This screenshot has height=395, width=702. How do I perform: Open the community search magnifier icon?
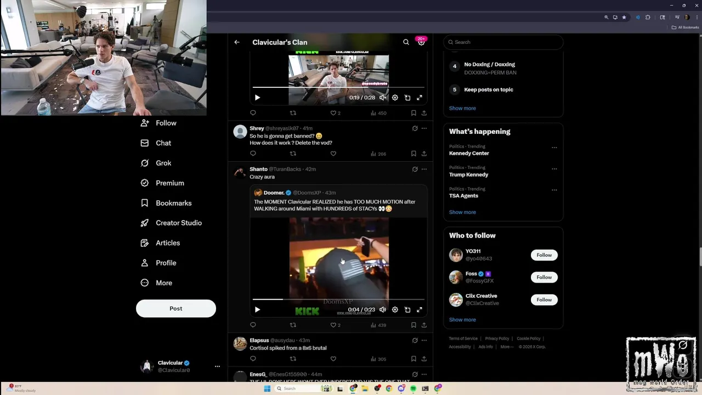(406, 42)
